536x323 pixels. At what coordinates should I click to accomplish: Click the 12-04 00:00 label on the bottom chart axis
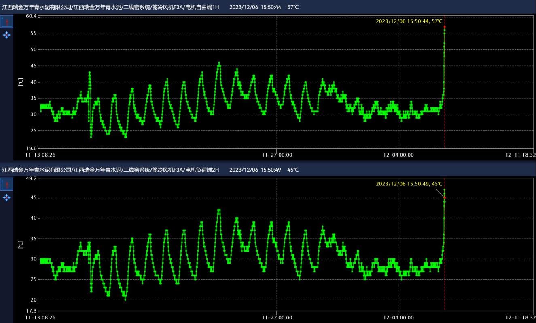click(x=398, y=317)
